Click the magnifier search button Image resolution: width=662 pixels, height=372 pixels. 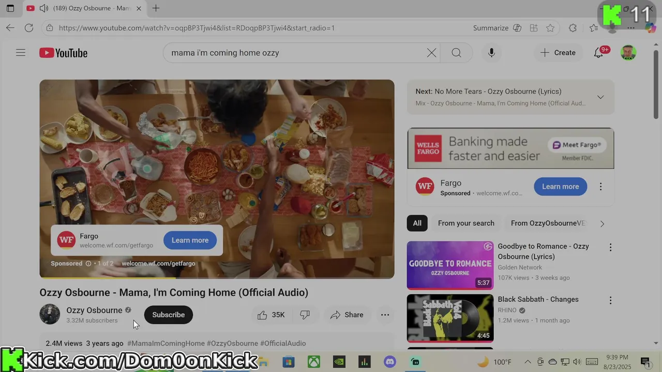pos(456,53)
